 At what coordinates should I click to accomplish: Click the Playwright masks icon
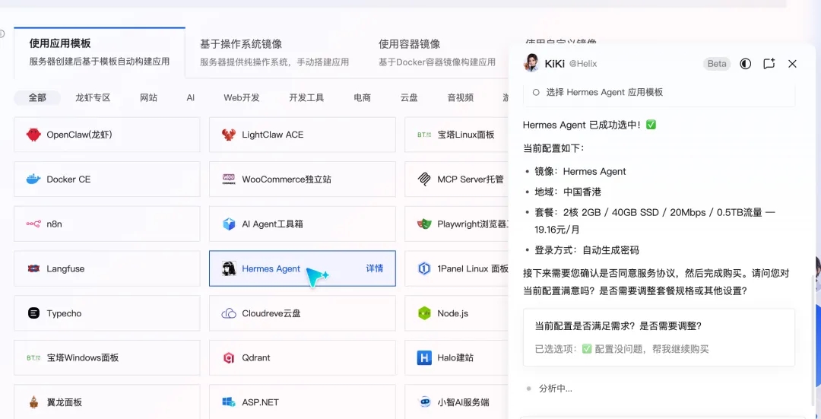coord(424,224)
